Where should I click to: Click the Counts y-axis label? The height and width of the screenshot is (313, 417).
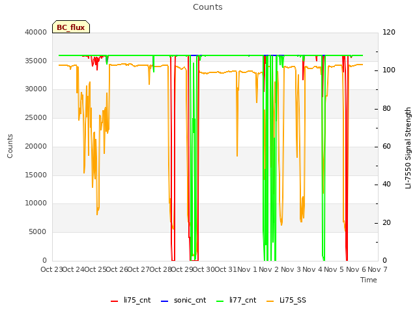[10, 146]
